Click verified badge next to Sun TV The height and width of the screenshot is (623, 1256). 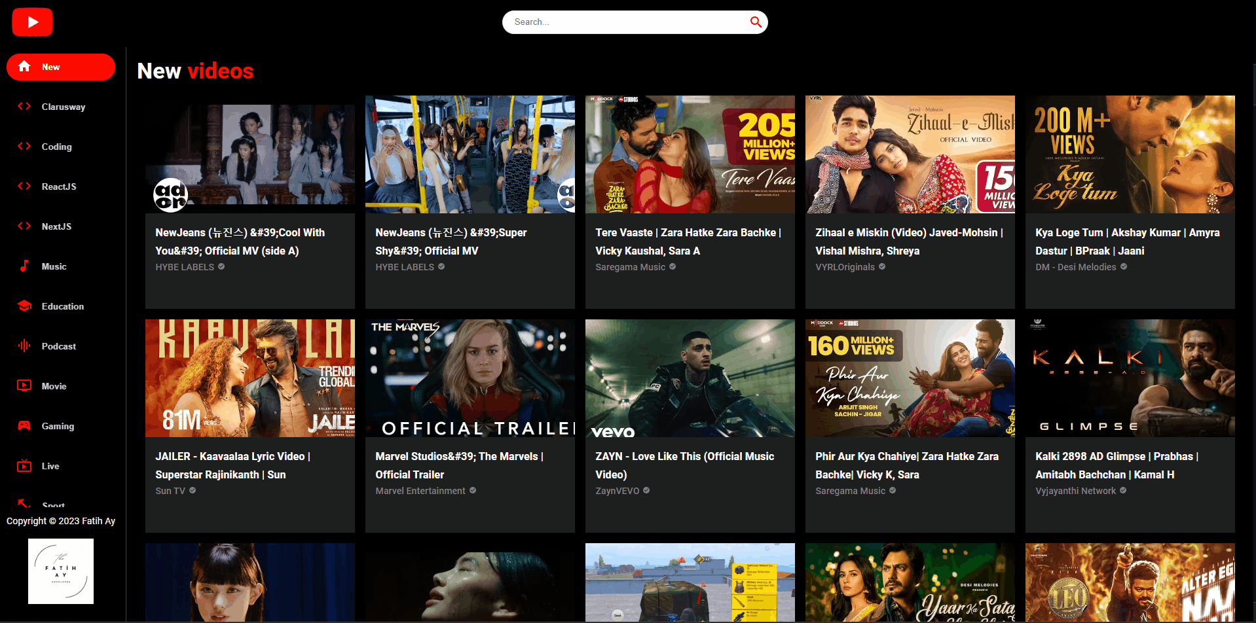[193, 490]
